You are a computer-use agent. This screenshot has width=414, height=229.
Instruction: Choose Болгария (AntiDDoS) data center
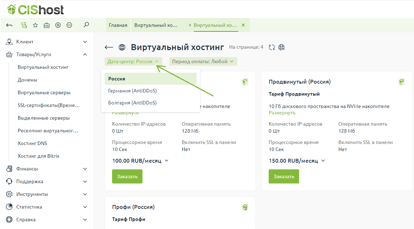point(132,103)
